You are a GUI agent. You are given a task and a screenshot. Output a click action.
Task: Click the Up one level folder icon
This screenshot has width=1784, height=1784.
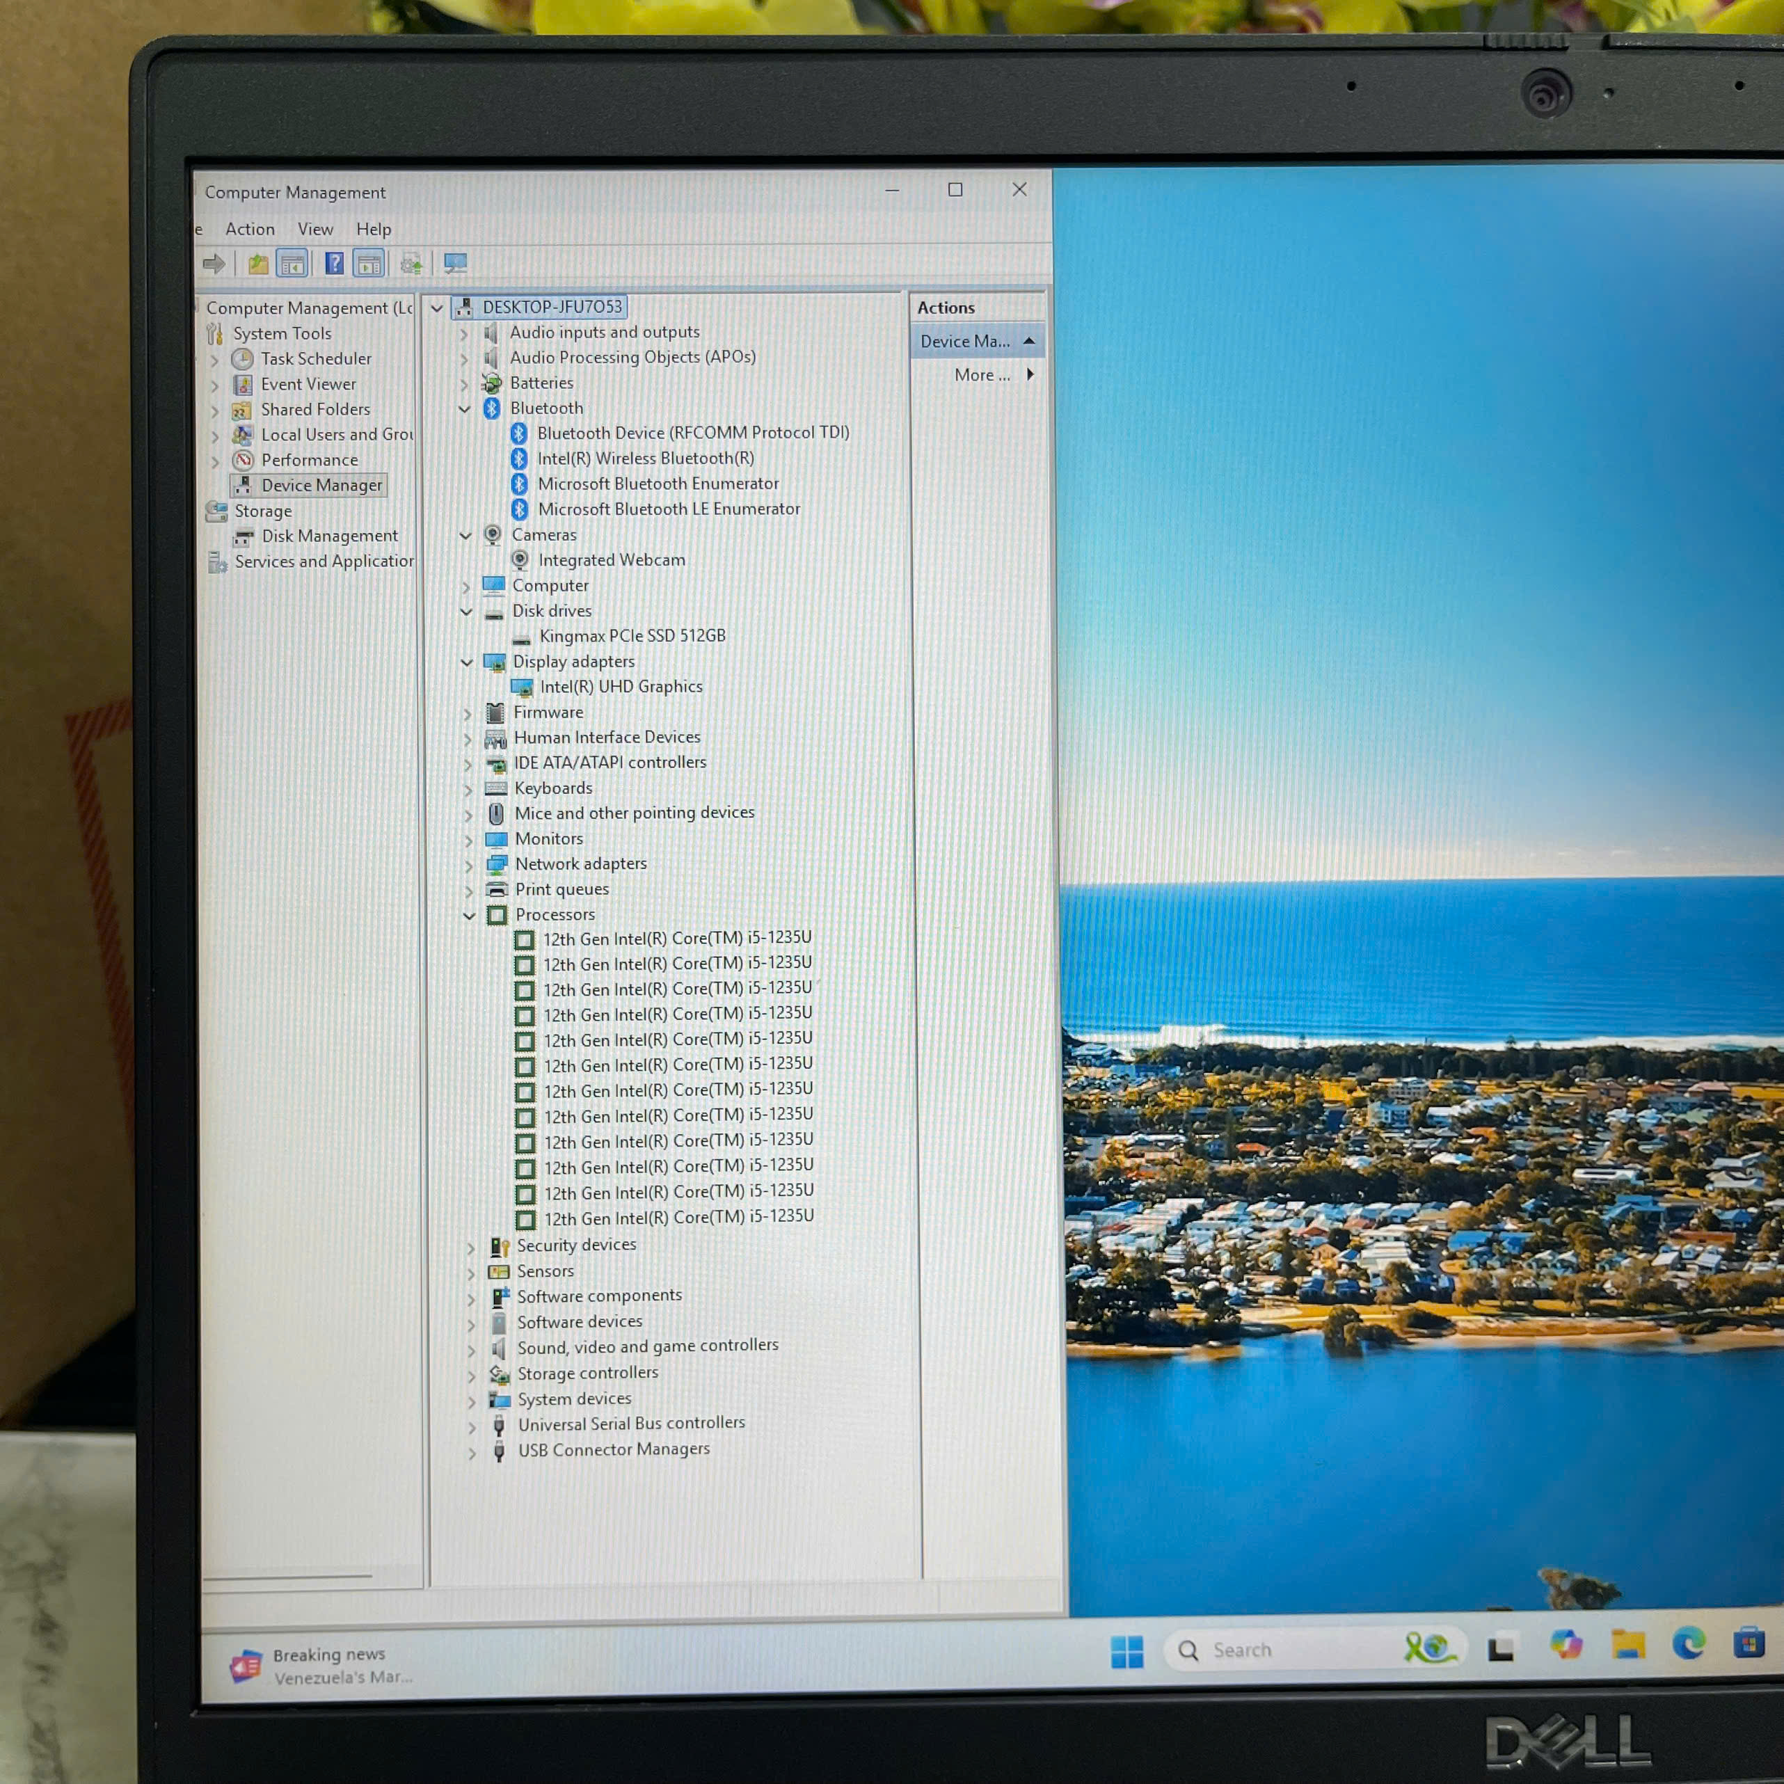pyautogui.click(x=257, y=265)
